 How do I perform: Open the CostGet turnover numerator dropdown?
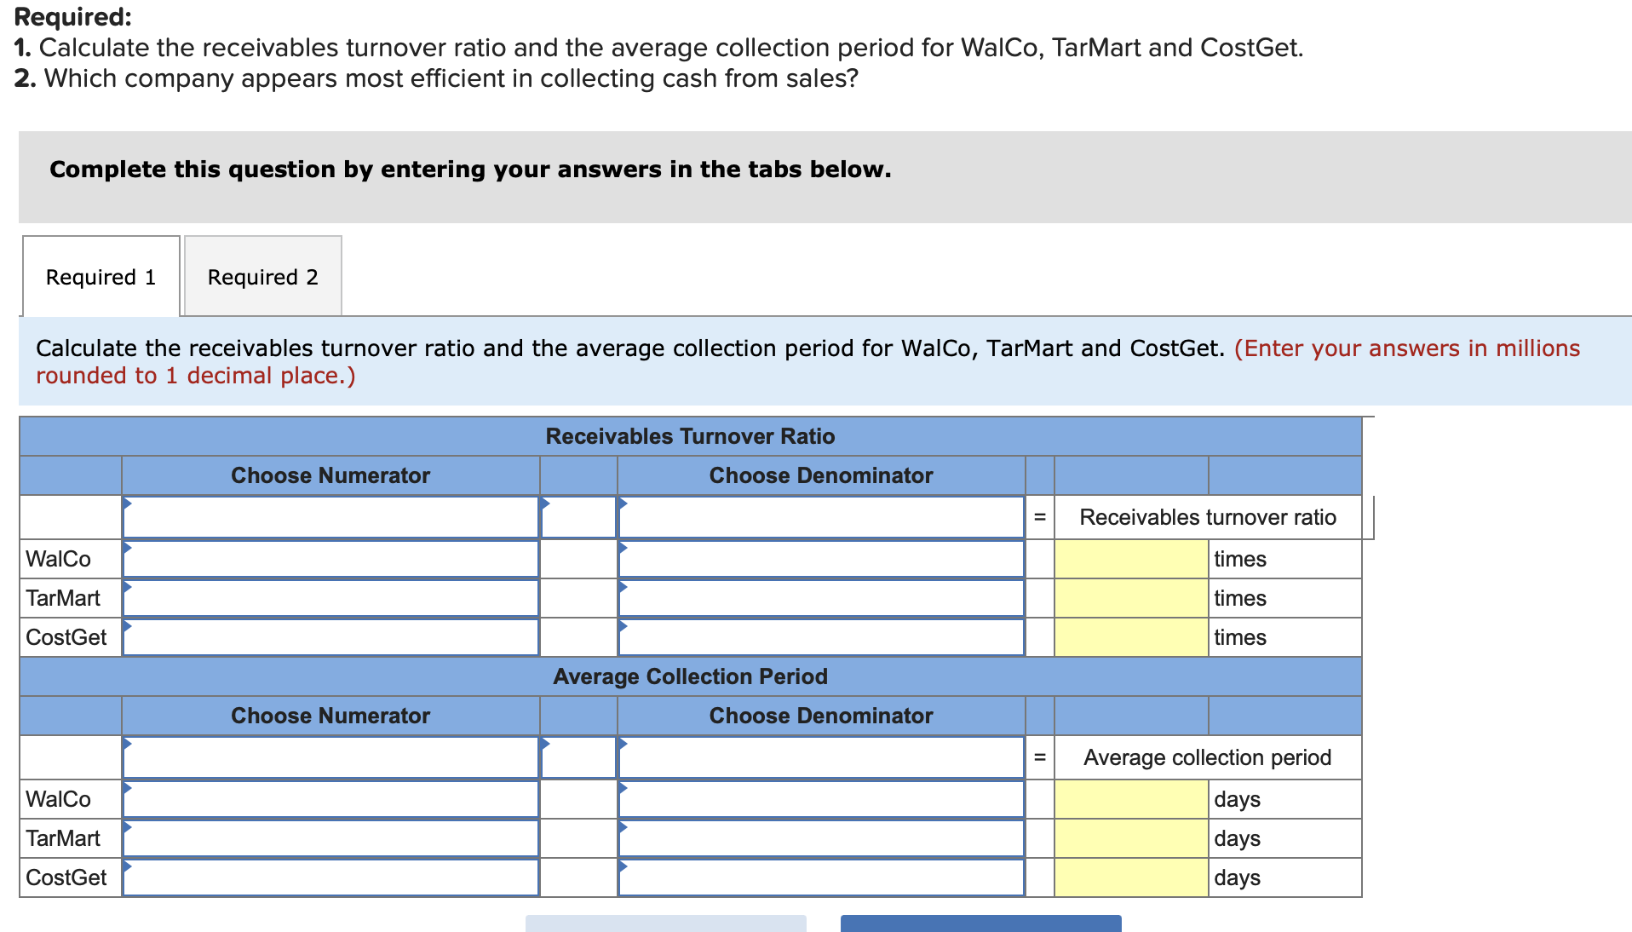[331, 637]
